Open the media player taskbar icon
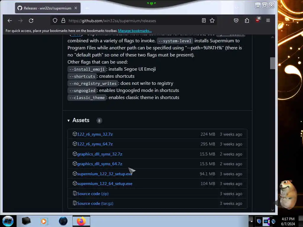303x227 pixels. pos(44,221)
